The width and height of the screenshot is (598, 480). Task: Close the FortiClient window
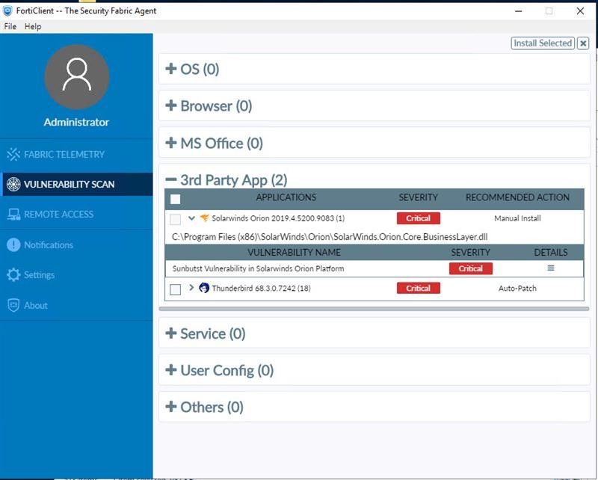(x=580, y=11)
